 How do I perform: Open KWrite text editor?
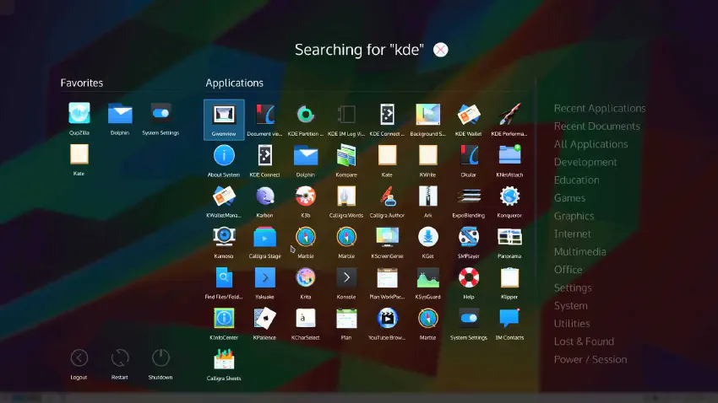click(427, 160)
